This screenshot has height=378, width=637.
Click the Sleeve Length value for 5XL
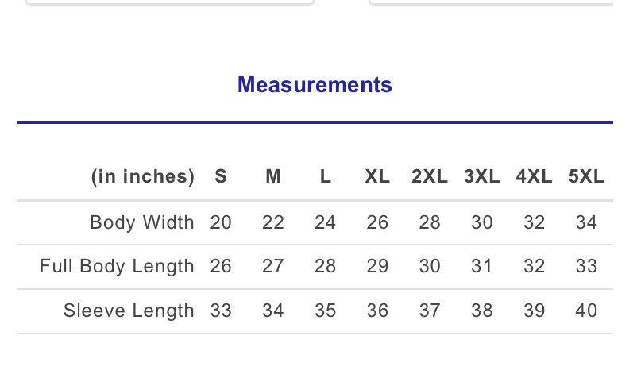pos(586,311)
